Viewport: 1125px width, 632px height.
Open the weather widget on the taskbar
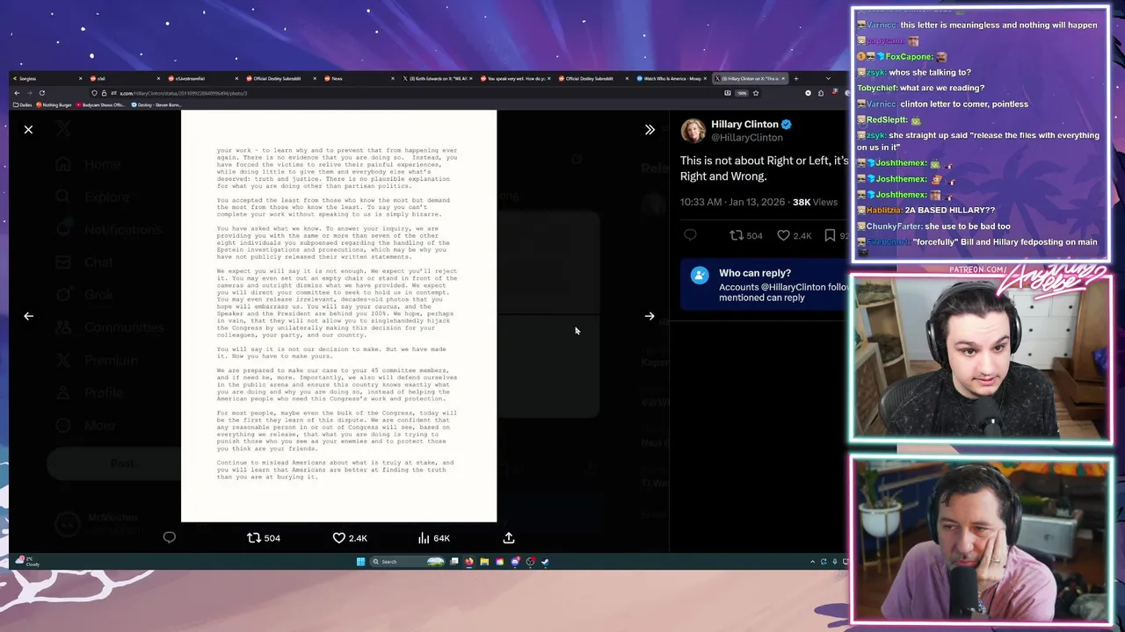[x=27, y=562]
